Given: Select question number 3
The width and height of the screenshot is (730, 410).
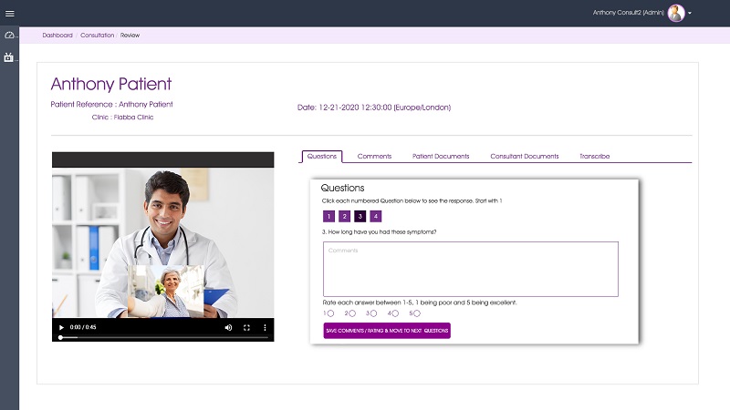Looking at the screenshot, I should point(360,216).
